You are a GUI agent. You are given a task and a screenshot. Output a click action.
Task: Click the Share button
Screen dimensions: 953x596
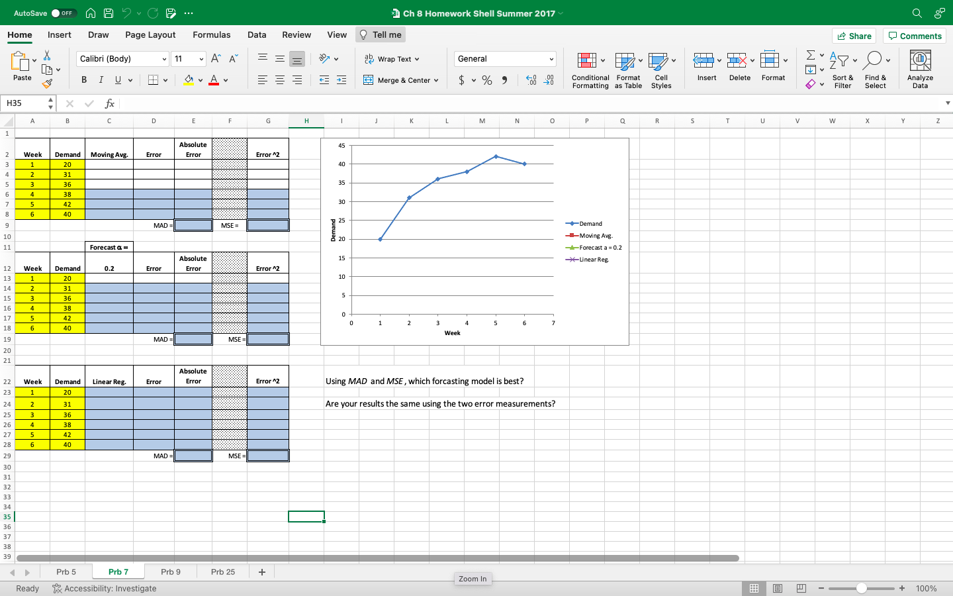click(x=854, y=36)
